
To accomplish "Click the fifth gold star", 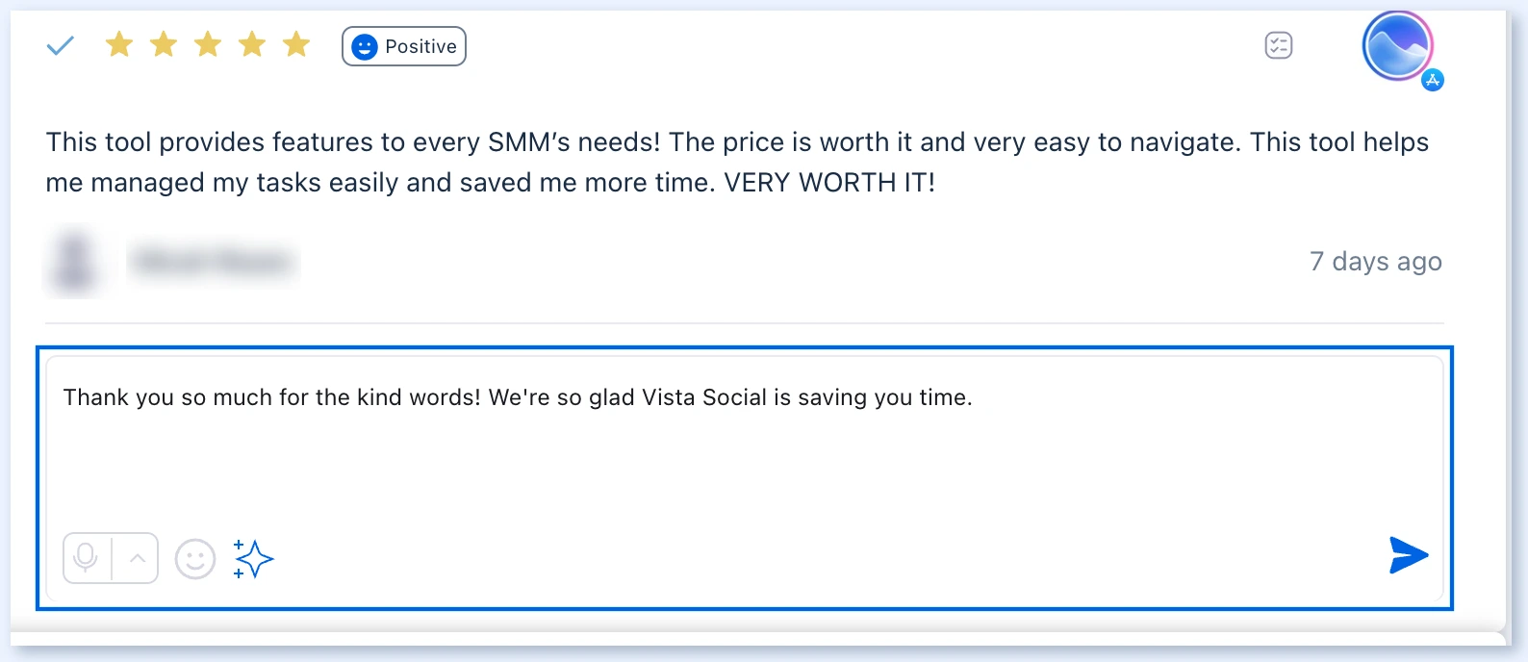I will click(x=296, y=44).
